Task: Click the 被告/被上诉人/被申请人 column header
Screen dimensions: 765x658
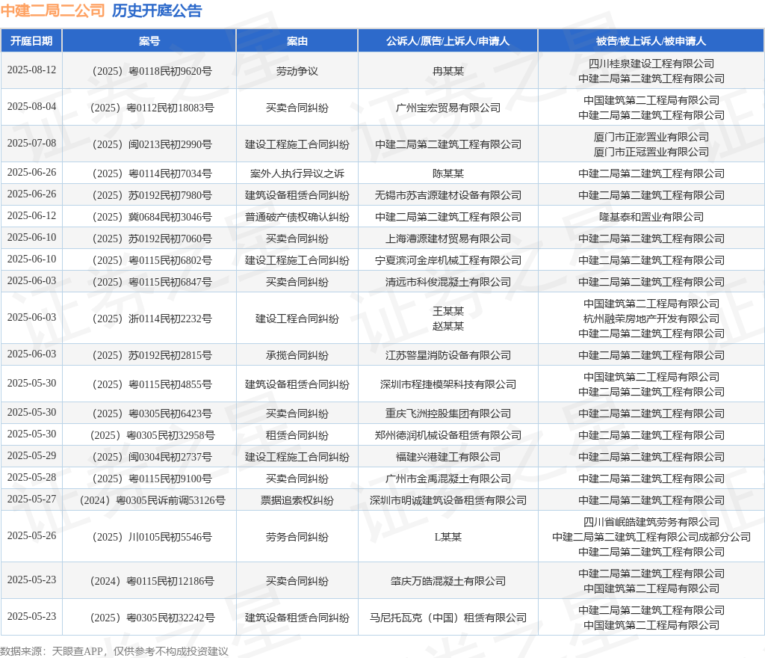Action: (651, 41)
